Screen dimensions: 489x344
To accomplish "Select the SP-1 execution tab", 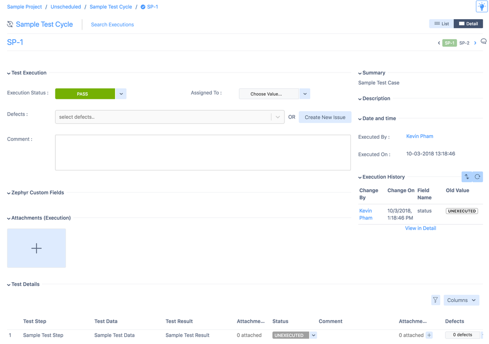I will pos(449,43).
